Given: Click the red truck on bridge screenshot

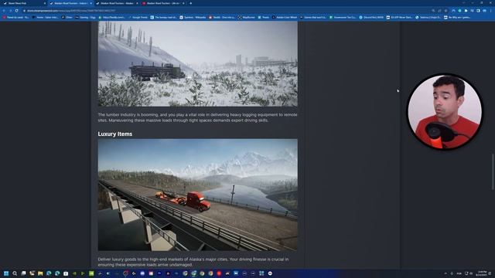Looking at the screenshot, I should (x=198, y=195).
